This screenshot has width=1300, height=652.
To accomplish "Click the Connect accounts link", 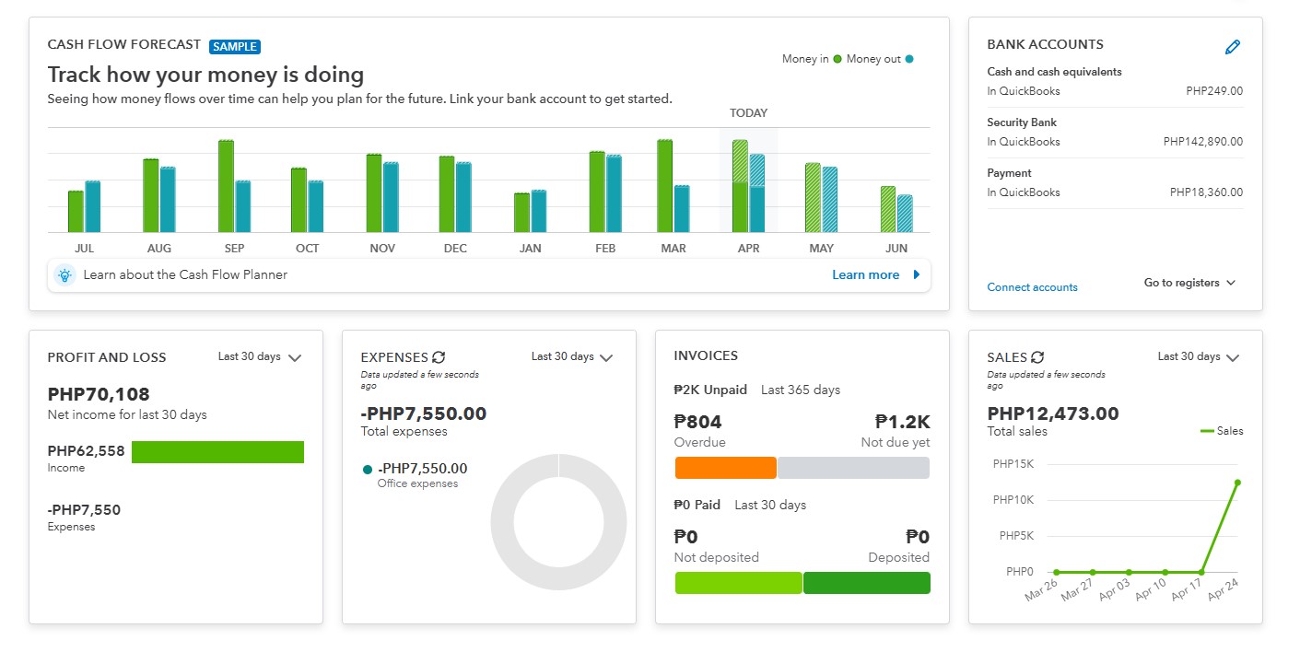I will [x=1032, y=287].
